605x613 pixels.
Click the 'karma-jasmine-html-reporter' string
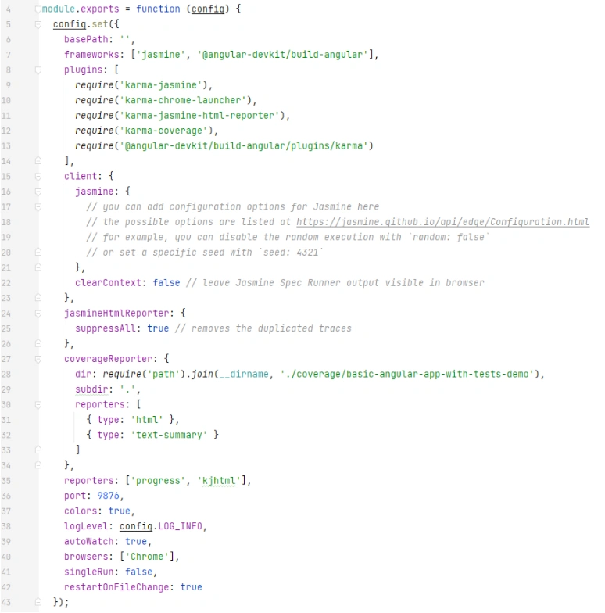pos(199,116)
